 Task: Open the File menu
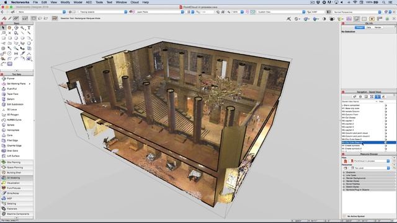(35, 2)
